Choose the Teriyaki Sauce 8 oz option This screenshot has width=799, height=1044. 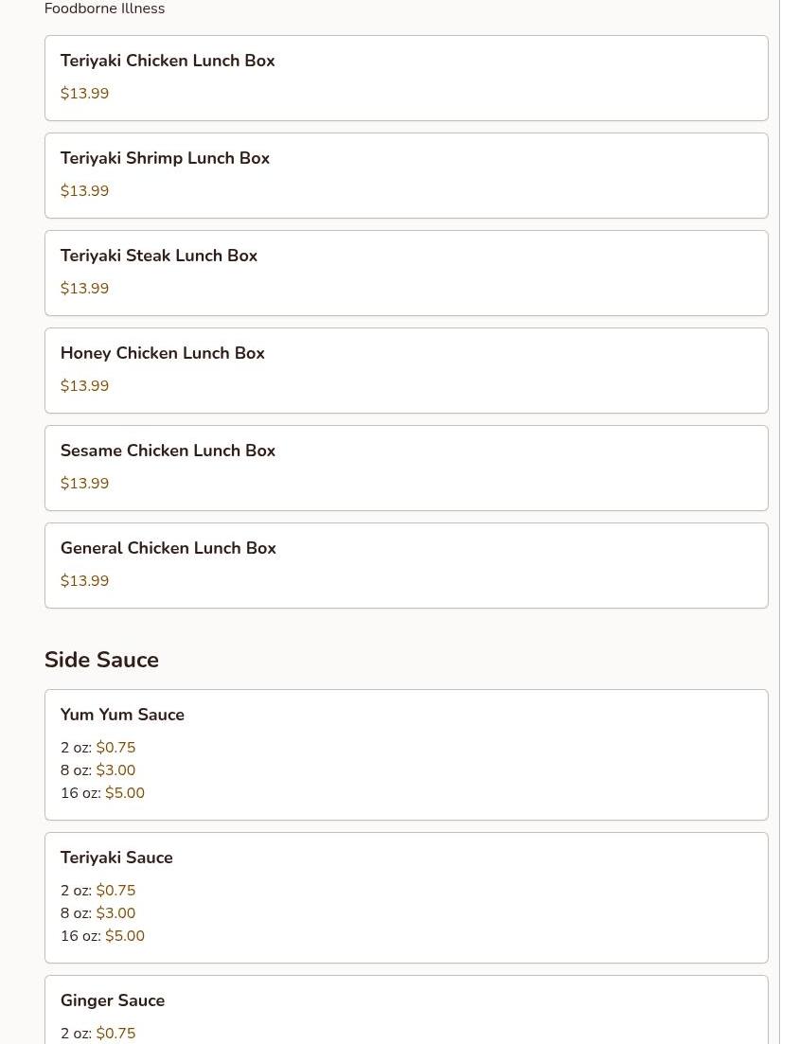(98, 913)
